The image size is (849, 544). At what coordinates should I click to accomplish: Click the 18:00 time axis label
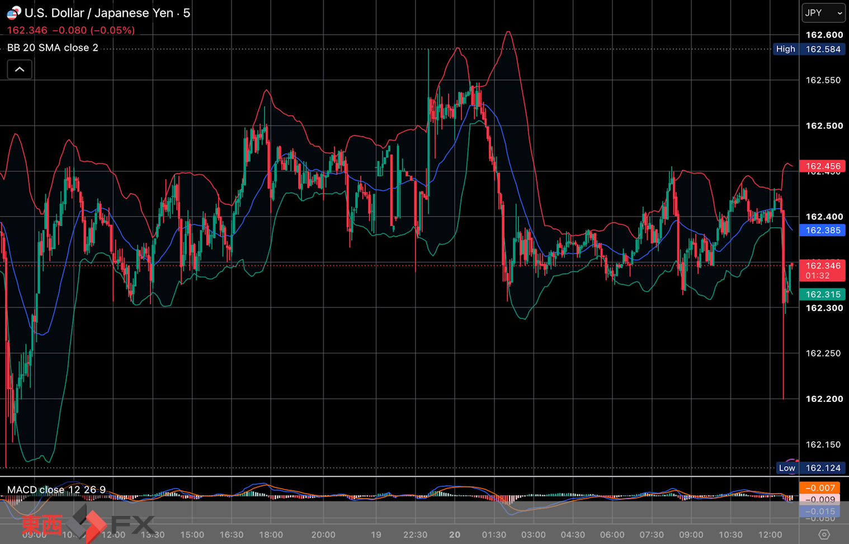[x=271, y=534]
